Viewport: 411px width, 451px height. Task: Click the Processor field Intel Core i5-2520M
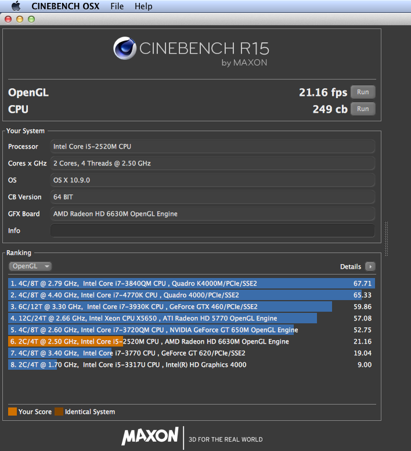[x=212, y=146]
